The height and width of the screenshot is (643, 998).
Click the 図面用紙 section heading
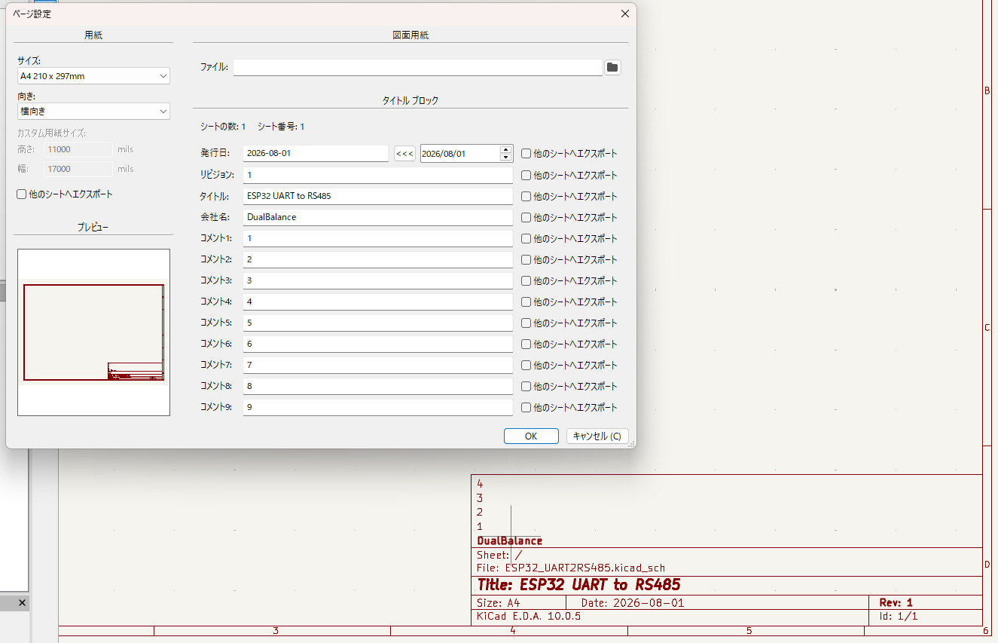point(410,35)
